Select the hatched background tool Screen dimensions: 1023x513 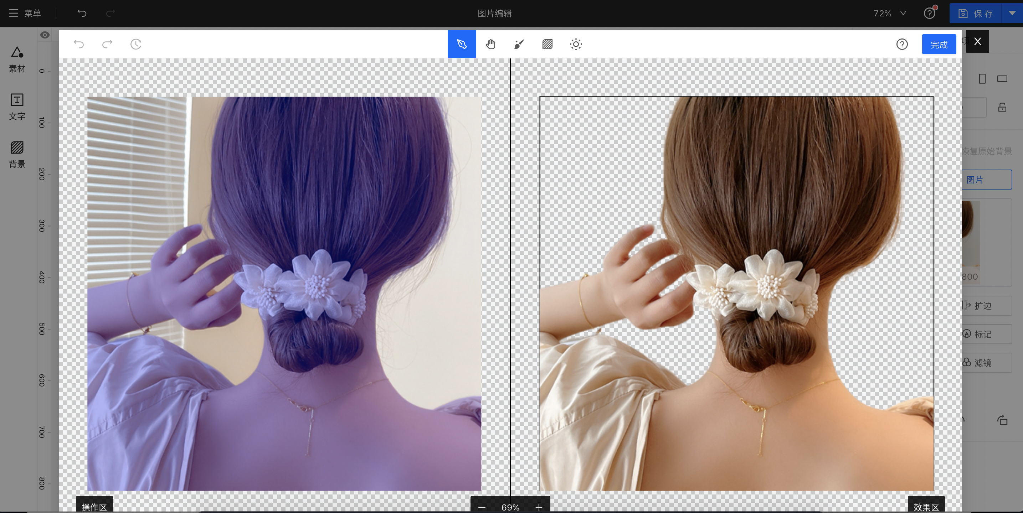(x=548, y=44)
